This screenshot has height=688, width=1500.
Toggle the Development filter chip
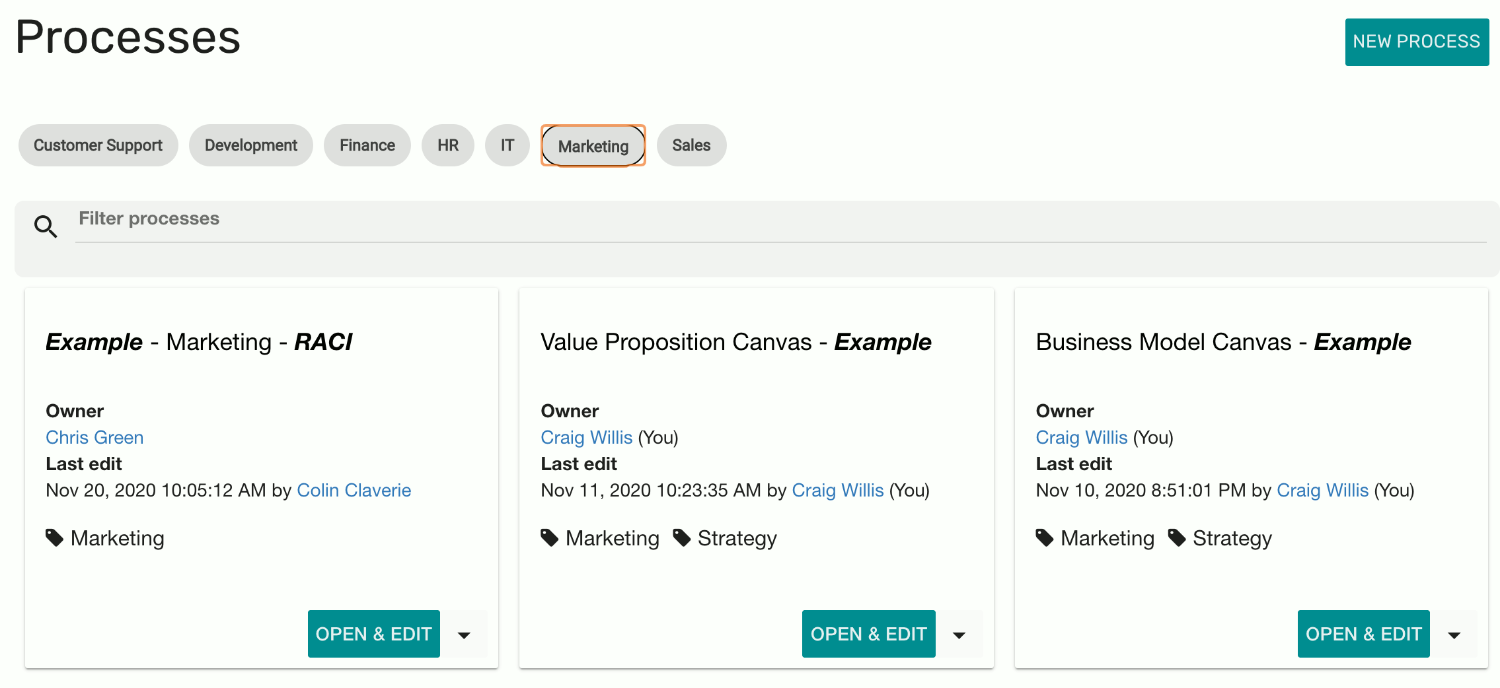[251, 145]
